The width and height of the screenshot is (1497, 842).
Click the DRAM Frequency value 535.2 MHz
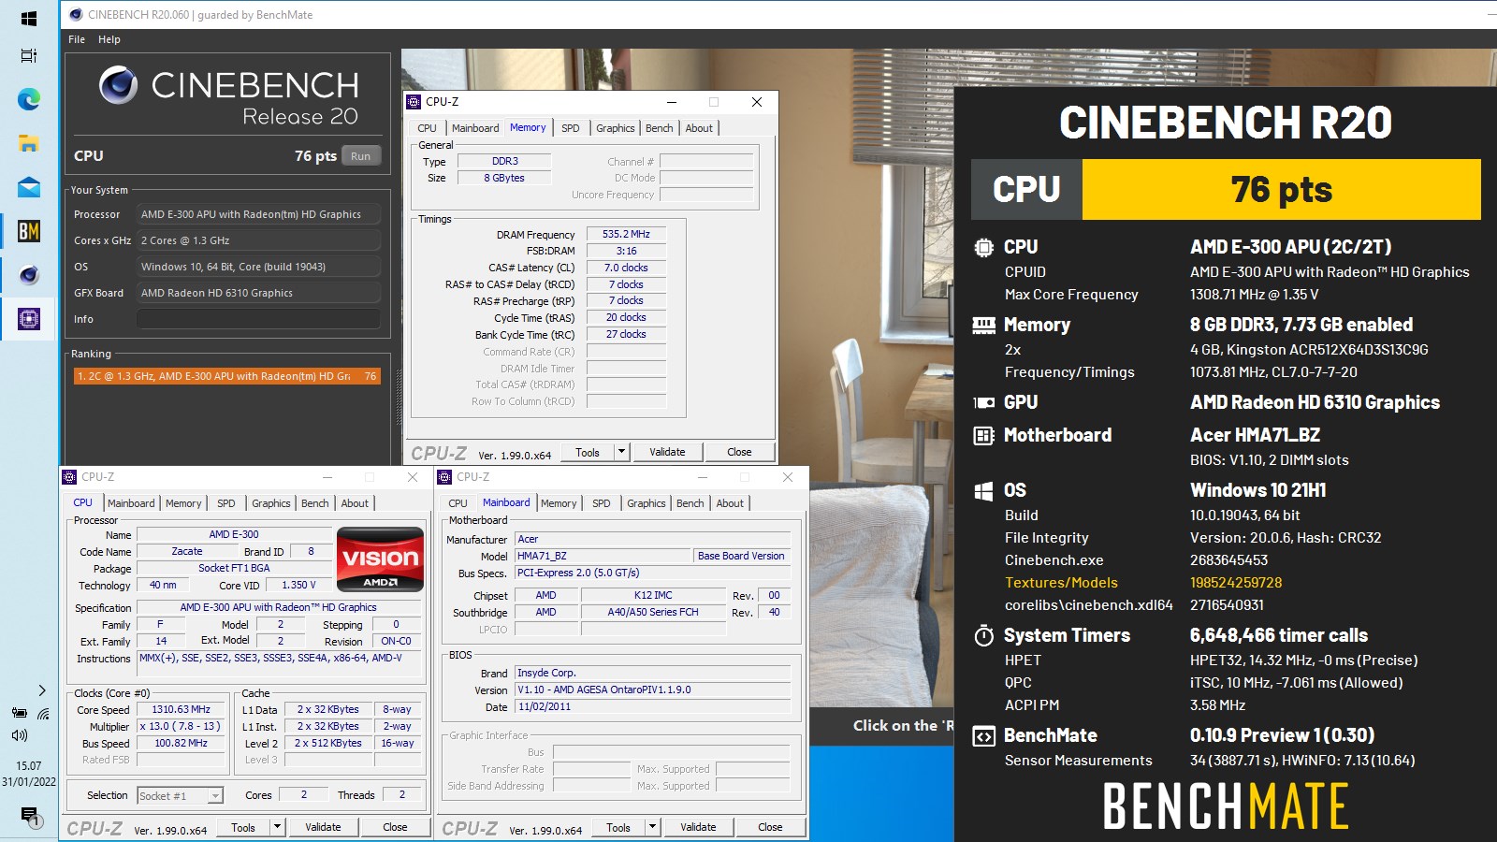click(626, 234)
